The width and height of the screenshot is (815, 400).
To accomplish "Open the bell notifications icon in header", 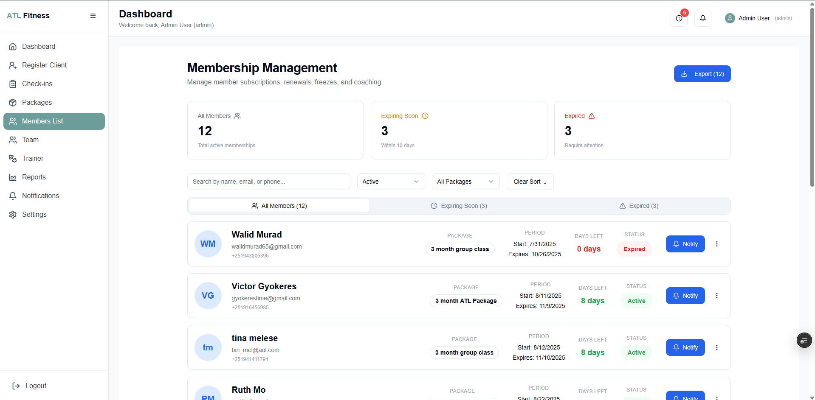I will click(703, 18).
